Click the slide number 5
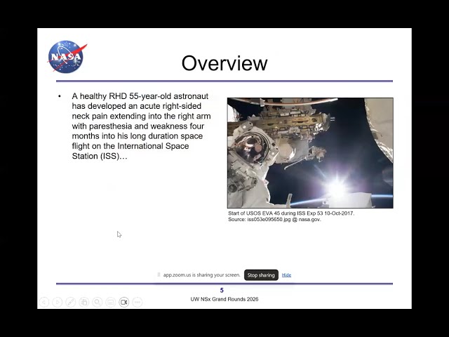 pos(222,290)
